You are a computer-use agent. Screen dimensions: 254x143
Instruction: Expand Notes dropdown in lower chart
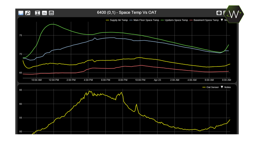227,87
